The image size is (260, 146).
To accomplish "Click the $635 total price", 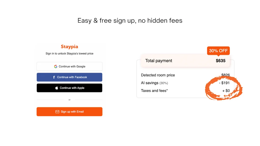I will click(221, 61).
